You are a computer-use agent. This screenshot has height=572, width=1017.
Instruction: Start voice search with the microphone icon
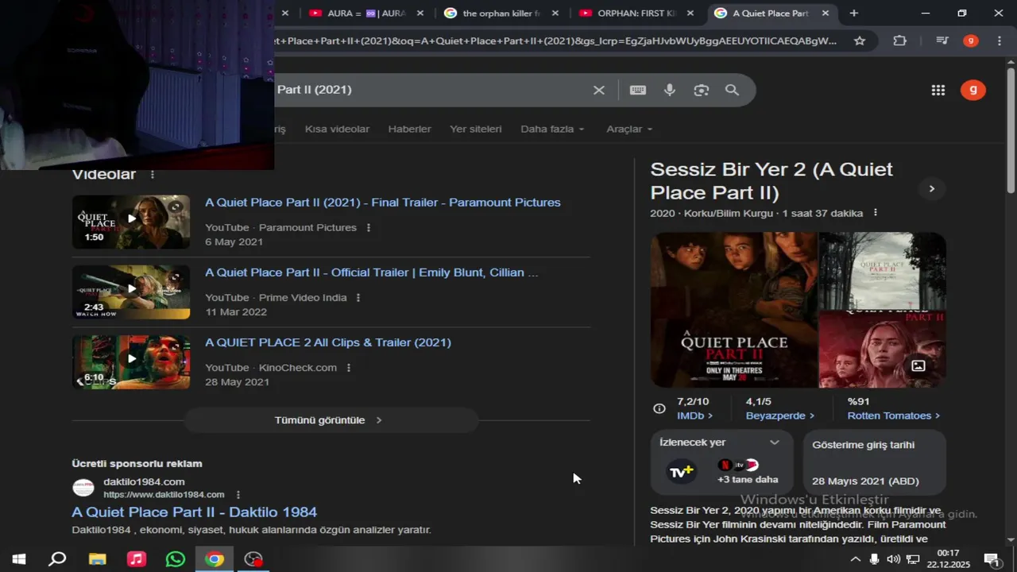point(670,91)
